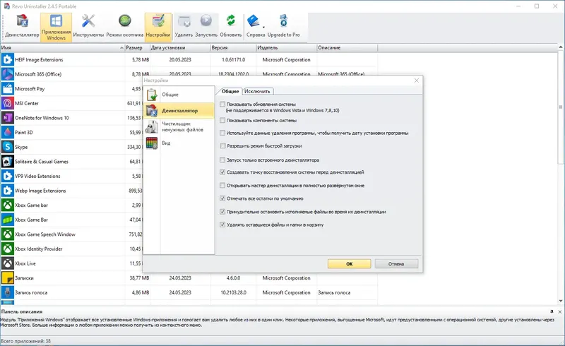Uncheck Принудительно остановить исполняемые файлы
Screen dimensions: 565x346
click(x=222, y=212)
